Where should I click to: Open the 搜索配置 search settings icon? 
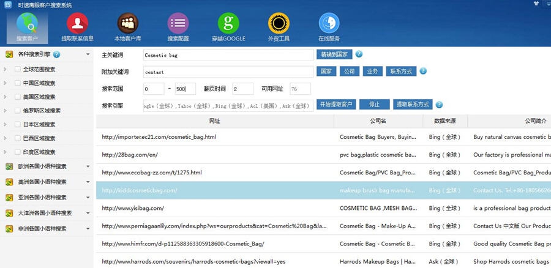178,26
